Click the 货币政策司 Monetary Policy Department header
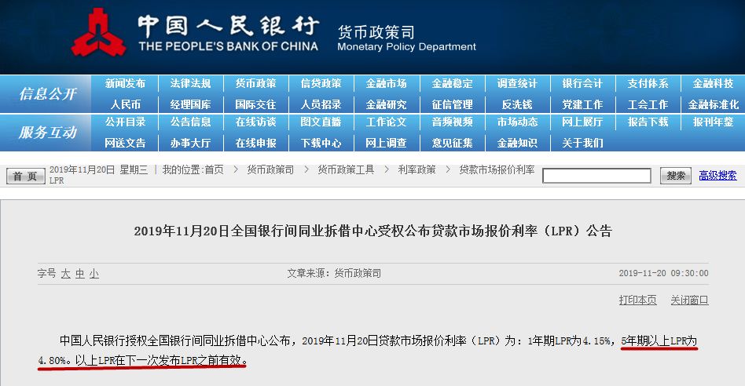 point(407,39)
